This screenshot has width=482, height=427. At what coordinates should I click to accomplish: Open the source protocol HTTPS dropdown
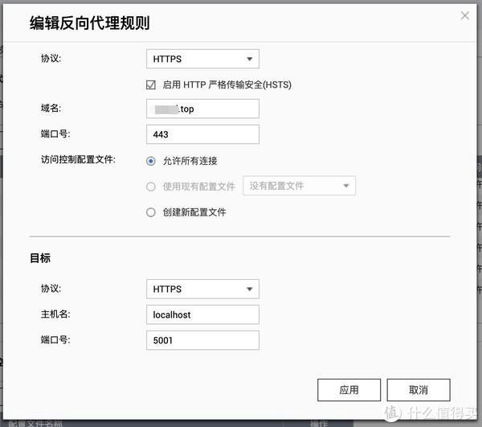pos(202,59)
